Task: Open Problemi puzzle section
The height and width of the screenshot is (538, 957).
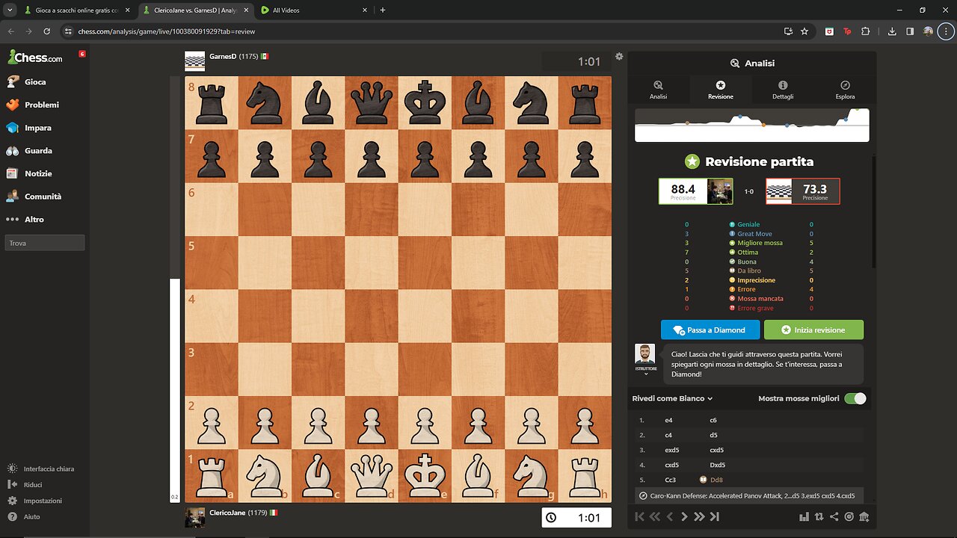Action: coord(41,105)
